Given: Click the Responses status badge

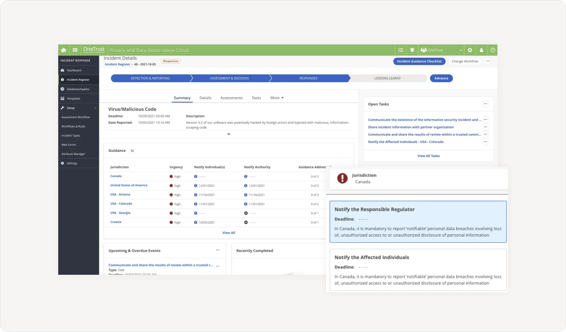Looking at the screenshot, I should 171,61.
